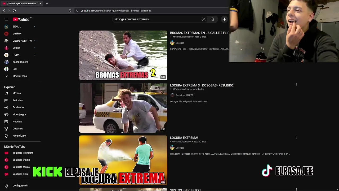Open Dosogas channel under LOCURA EXTREMA! video
The width and height of the screenshot is (339, 191).
pos(180,148)
